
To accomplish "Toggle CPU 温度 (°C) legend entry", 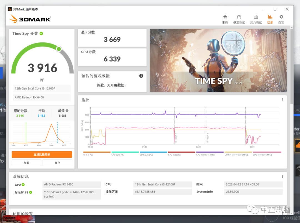I will pos(125,153).
